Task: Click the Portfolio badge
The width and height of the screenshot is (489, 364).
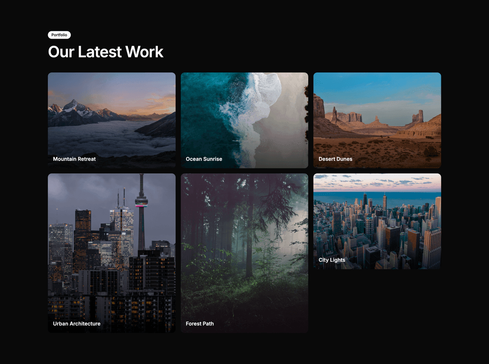Action: click(x=59, y=35)
